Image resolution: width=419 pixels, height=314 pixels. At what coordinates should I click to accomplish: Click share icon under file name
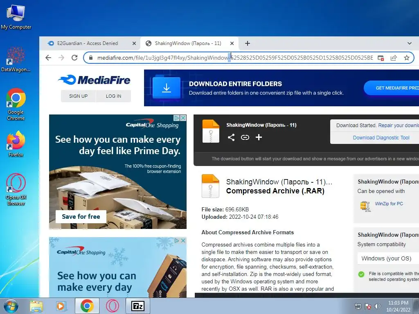[231, 137]
